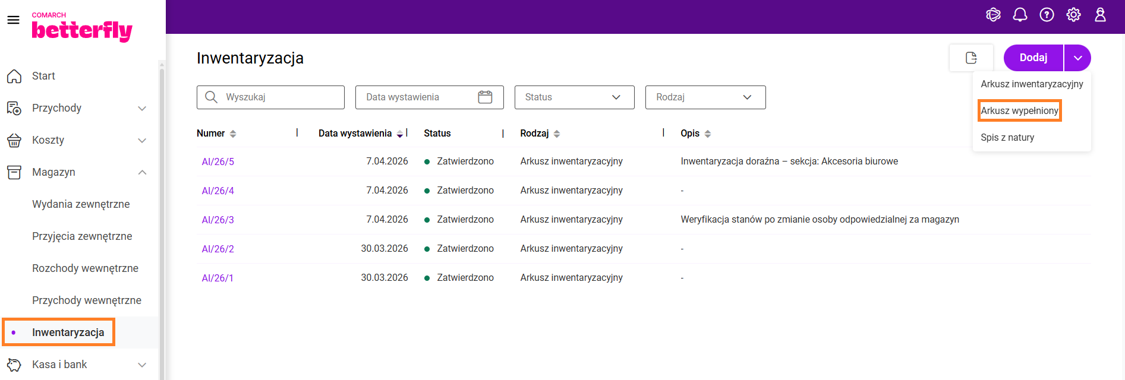1125x380 pixels.
Task: Open the help question mark icon
Action: pos(1047,15)
